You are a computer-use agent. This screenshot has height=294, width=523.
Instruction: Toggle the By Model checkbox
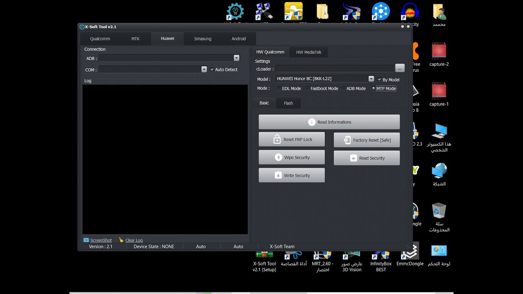pos(380,80)
